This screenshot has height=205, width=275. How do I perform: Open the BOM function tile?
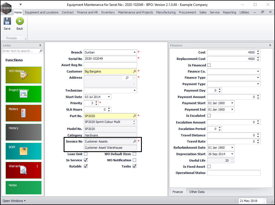(24, 151)
